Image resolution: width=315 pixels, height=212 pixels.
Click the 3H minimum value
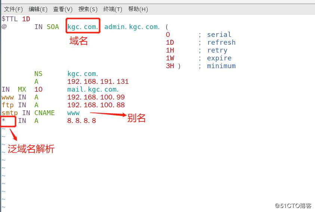(x=170, y=66)
